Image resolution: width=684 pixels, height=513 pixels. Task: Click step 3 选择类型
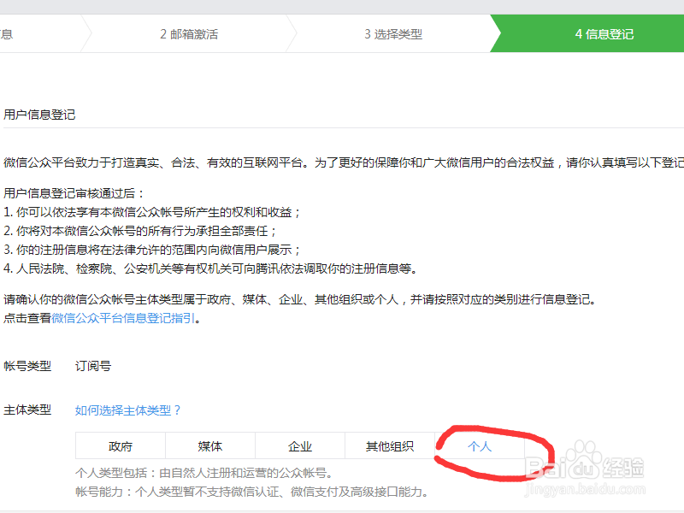(393, 34)
